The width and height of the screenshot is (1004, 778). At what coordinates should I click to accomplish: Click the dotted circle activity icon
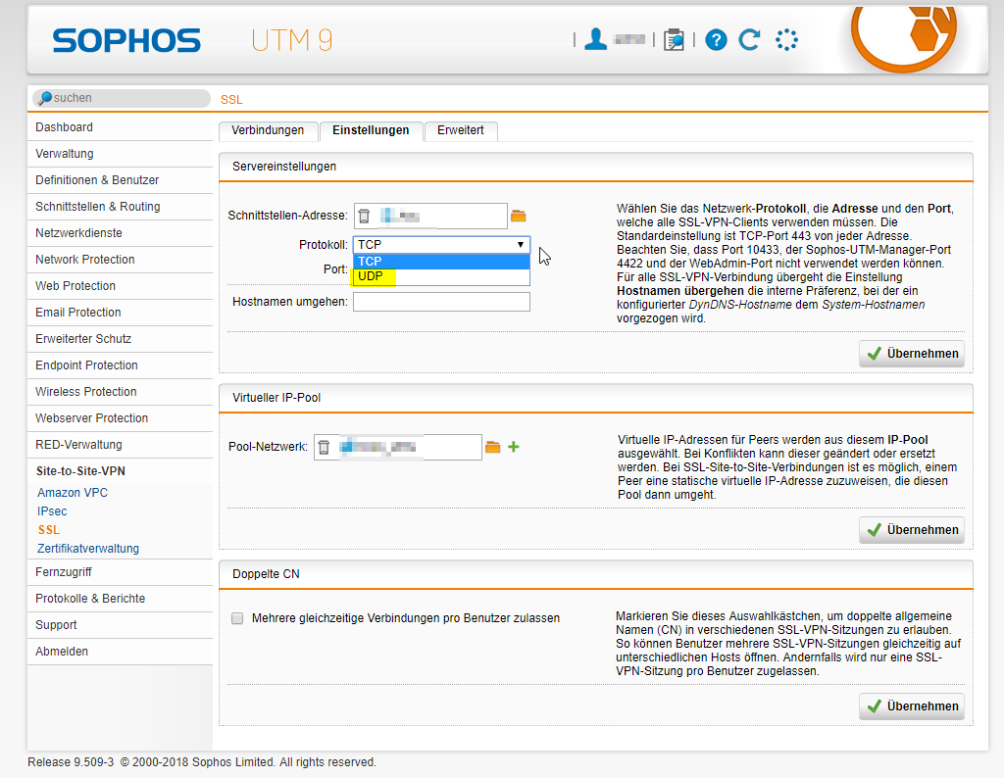(786, 39)
